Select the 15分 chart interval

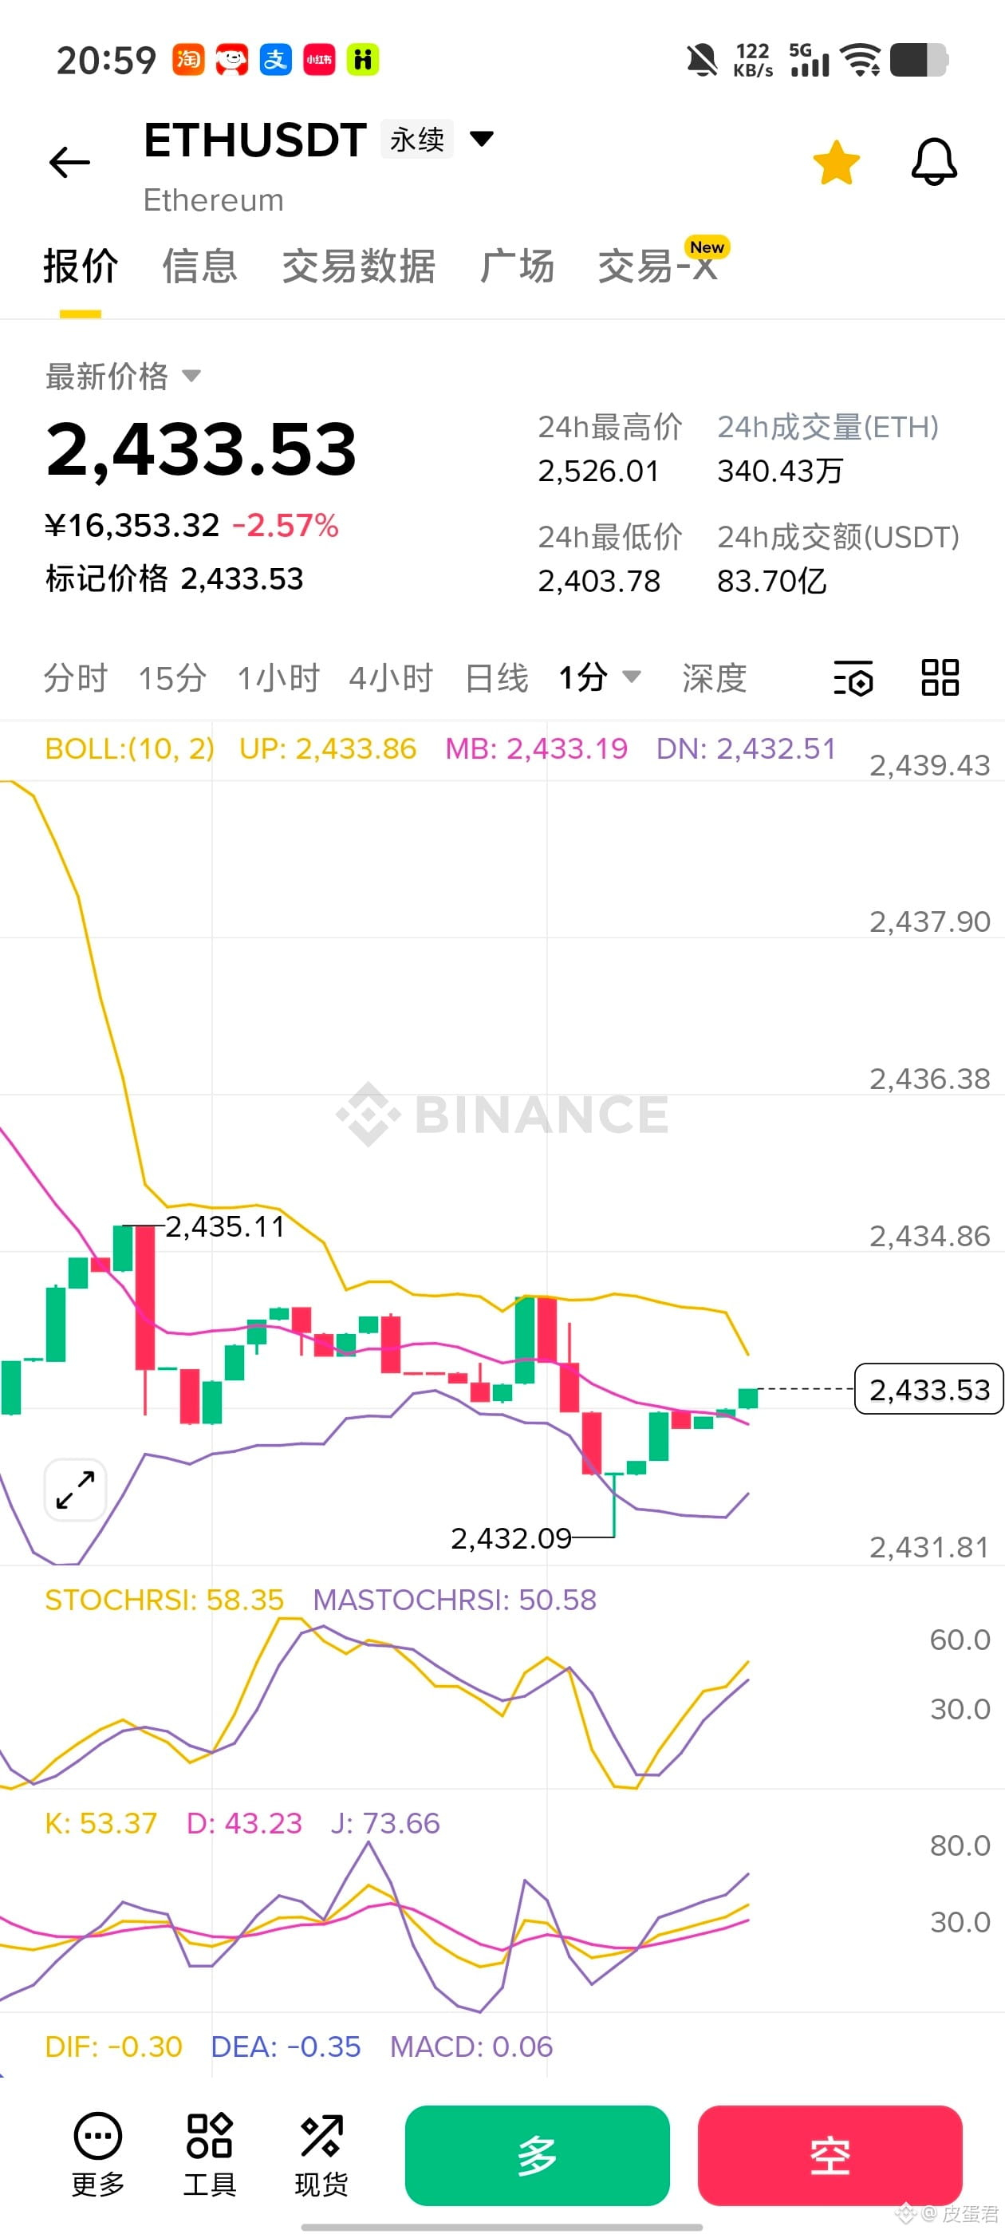tap(172, 678)
